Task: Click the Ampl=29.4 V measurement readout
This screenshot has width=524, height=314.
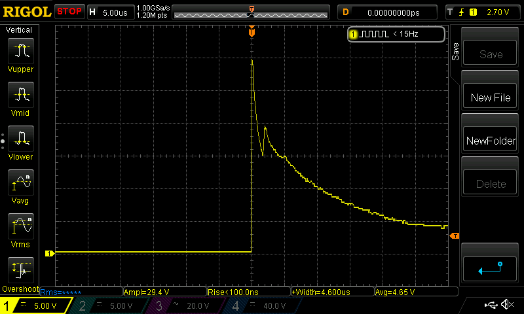Action: point(147,292)
